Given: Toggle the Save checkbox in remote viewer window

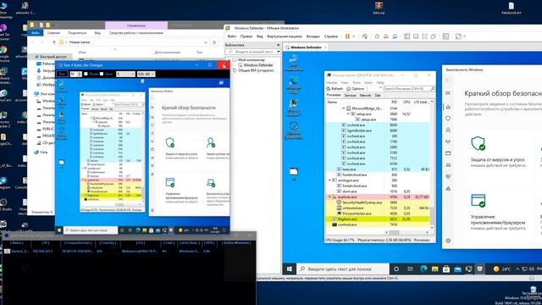Looking at the screenshot, I should (x=102, y=74).
